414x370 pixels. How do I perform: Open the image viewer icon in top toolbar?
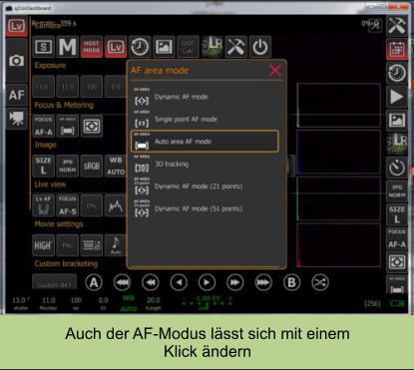click(x=164, y=47)
